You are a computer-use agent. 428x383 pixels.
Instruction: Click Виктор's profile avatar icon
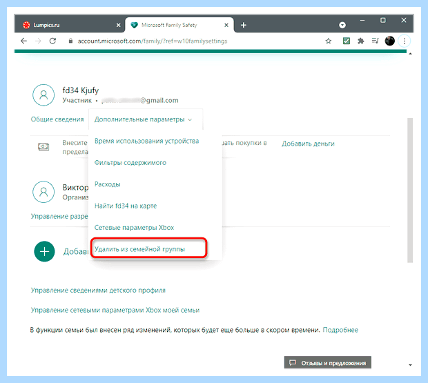click(x=43, y=192)
